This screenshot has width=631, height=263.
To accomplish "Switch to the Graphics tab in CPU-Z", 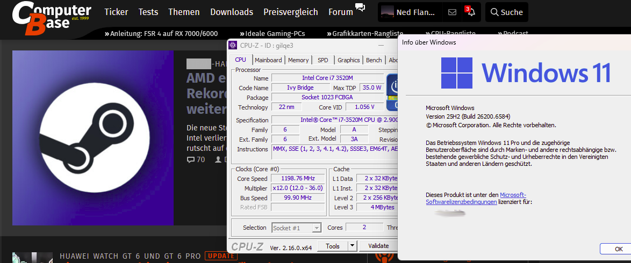I will 348,60.
